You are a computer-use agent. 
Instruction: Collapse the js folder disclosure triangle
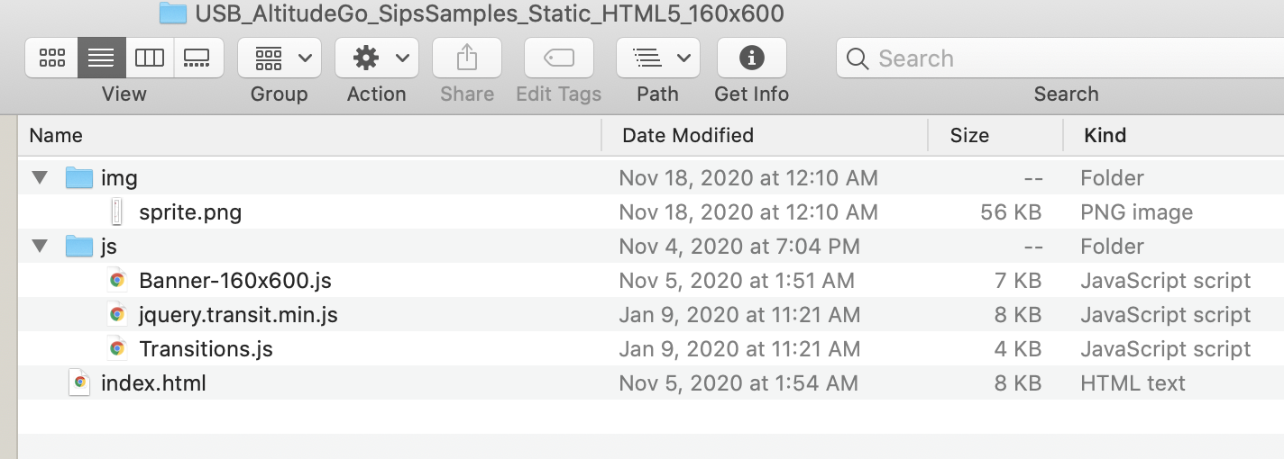pyautogui.click(x=40, y=247)
